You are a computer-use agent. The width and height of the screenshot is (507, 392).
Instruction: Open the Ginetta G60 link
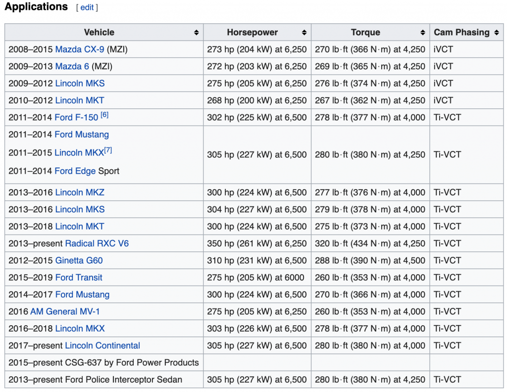pyautogui.click(x=79, y=260)
